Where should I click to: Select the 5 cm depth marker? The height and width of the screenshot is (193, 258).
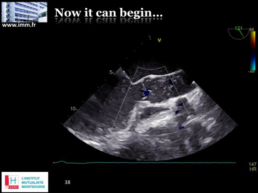click(x=111, y=72)
